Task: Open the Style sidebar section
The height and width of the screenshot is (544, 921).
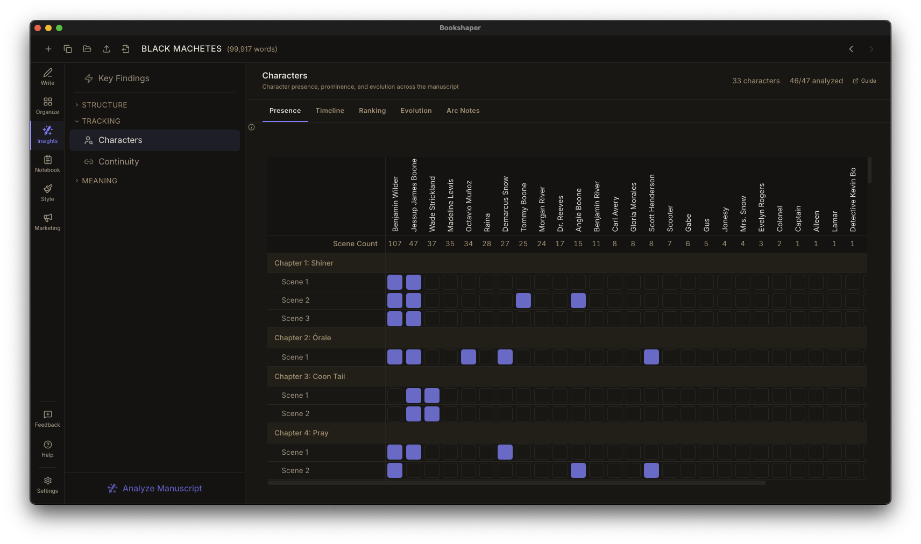Action: click(x=47, y=193)
